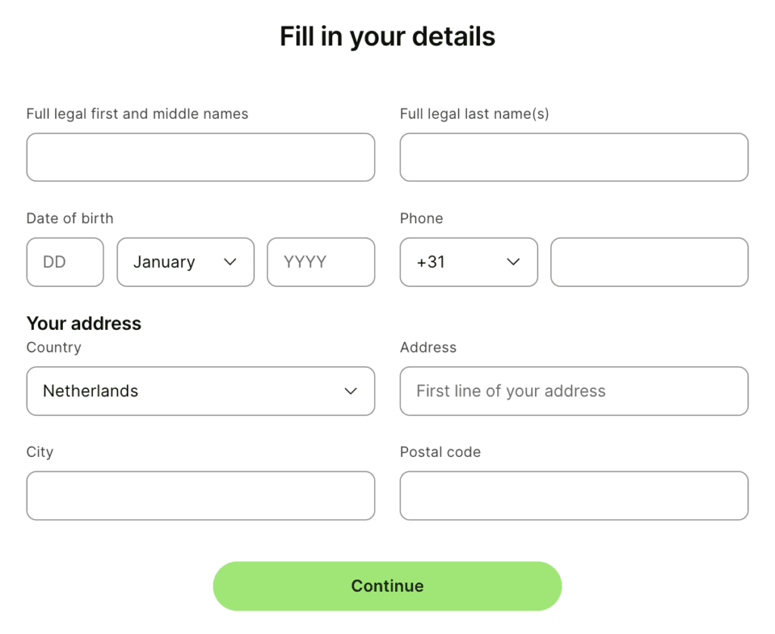Click the 'Full legal first and middle names' label
775x634 pixels.
coord(137,114)
